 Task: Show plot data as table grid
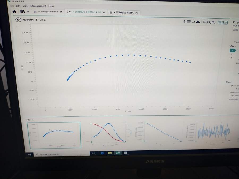tap(189, 22)
